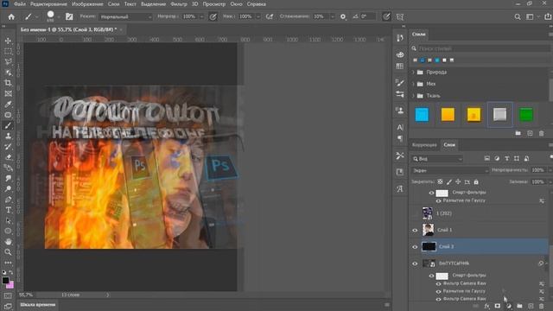Apply the green style swatch
553x311 pixels.
[x=526, y=115]
